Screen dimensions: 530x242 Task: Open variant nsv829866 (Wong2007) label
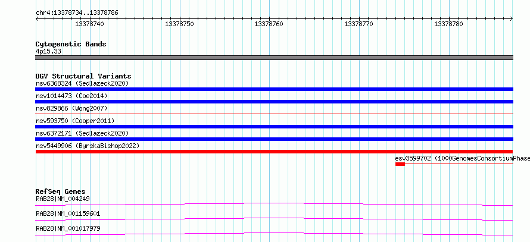pyautogui.click(x=71, y=108)
